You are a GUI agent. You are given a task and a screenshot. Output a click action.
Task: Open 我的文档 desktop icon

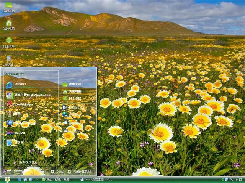point(9,7)
